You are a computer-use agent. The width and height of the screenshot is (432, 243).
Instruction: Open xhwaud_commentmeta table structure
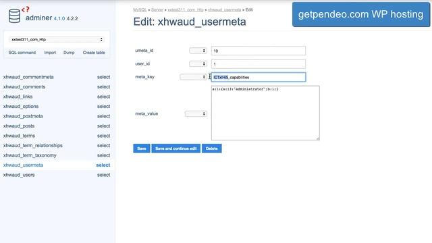point(28,77)
